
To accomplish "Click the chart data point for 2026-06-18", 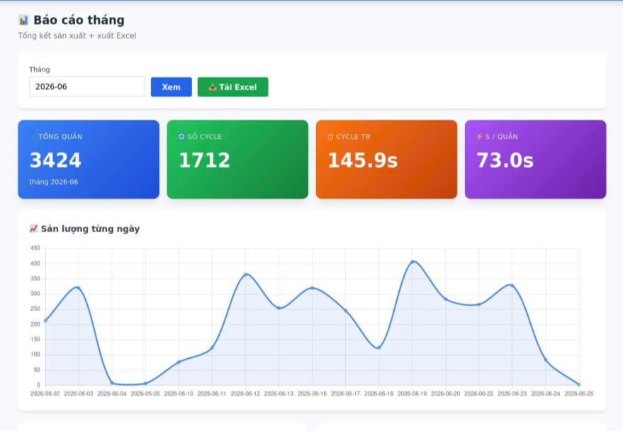I will pos(378,347).
